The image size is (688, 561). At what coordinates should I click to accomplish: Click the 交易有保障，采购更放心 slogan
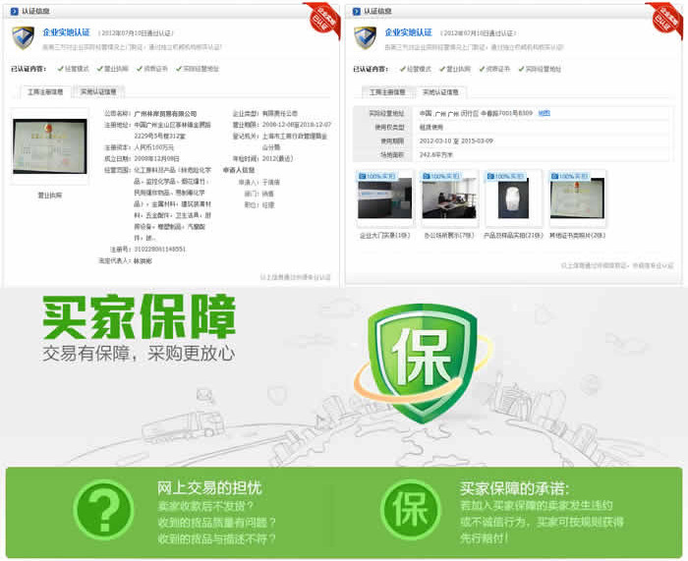coord(139,354)
